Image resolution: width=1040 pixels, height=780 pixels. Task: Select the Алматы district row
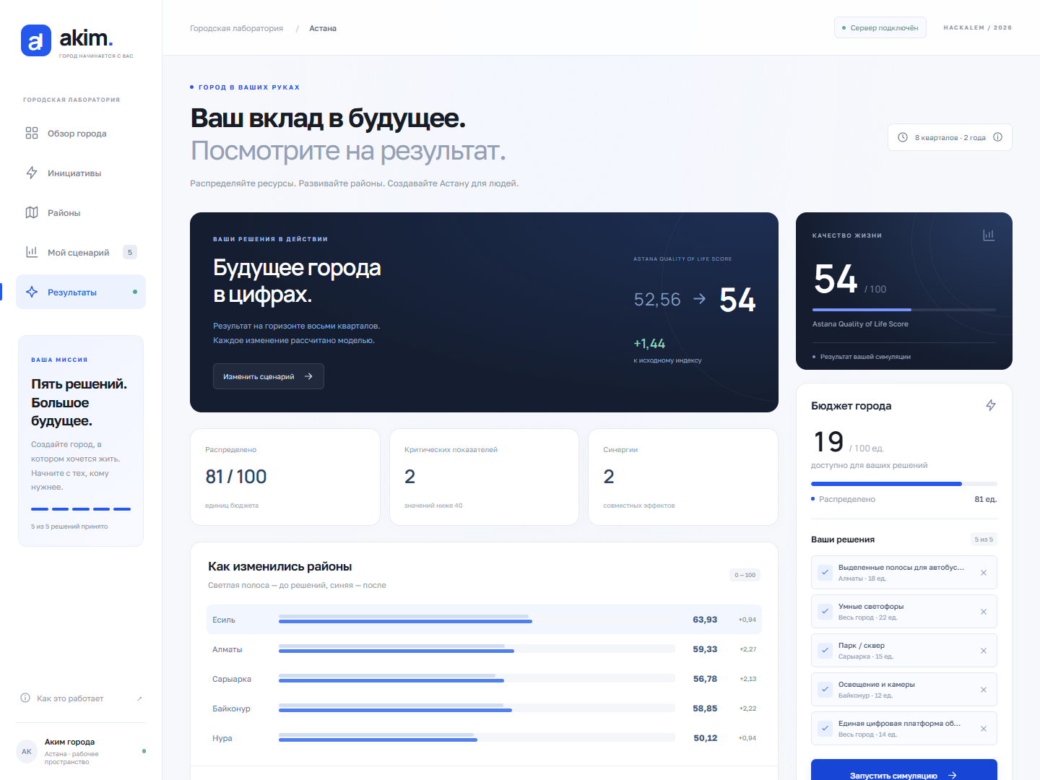484,649
